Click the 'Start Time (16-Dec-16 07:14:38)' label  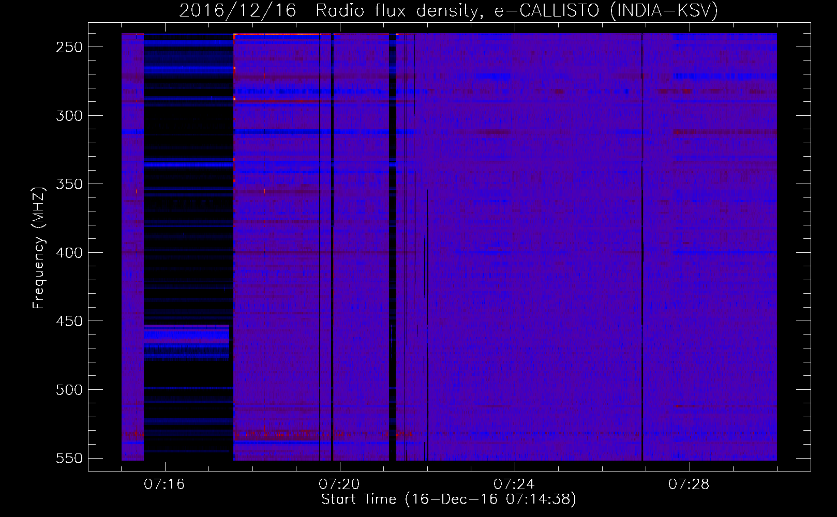pyautogui.click(x=449, y=499)
